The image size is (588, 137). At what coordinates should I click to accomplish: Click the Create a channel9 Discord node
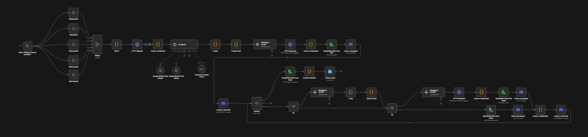[223, 103]
